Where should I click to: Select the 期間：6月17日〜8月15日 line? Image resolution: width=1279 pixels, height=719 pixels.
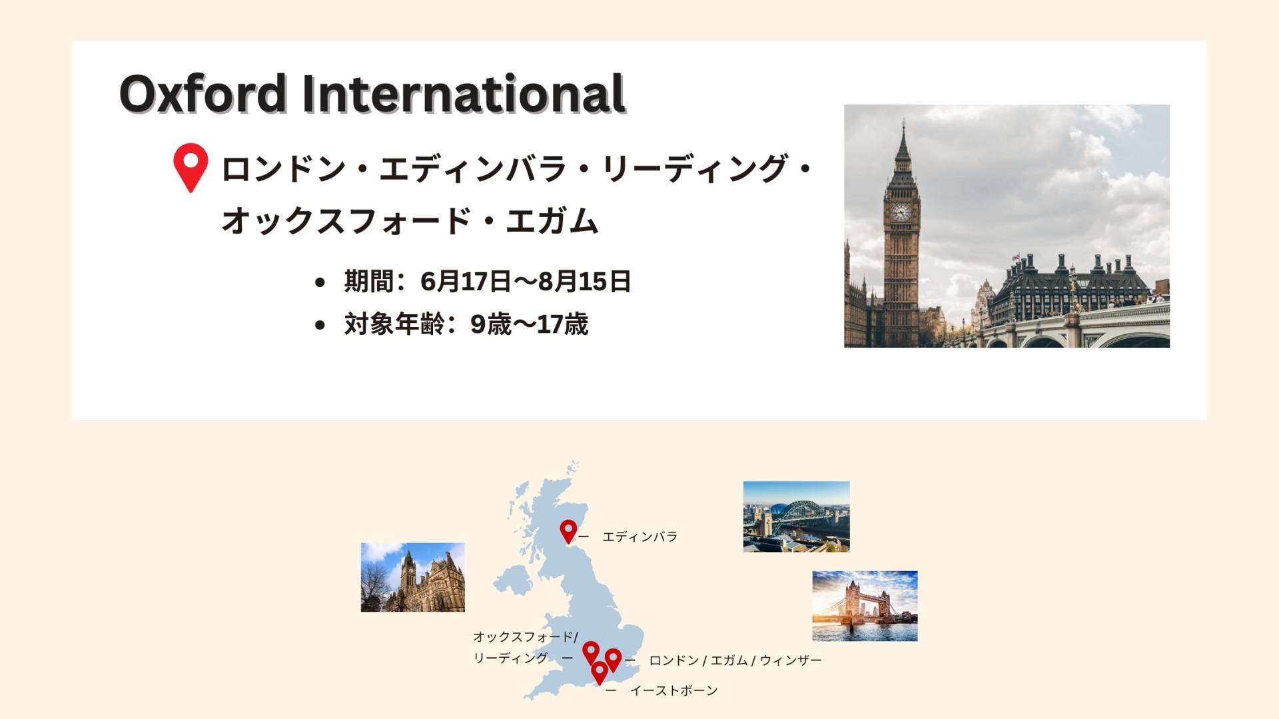pyautogui.click(x=487, y=282)
